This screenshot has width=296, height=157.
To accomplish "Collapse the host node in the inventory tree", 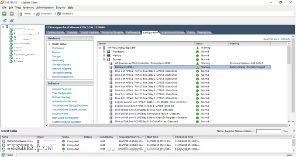I will coord(3,27).
